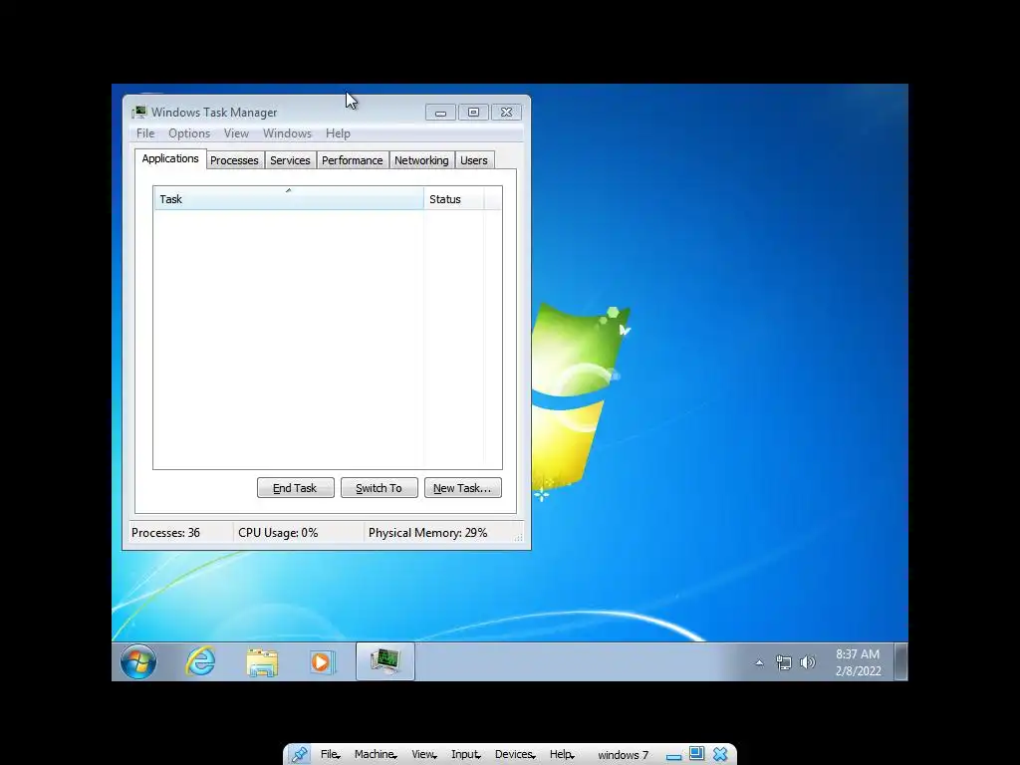The height and width of the screenshot is (765, 1020).
Task: Click the network tray icon
Action: [x=783, y=662]
